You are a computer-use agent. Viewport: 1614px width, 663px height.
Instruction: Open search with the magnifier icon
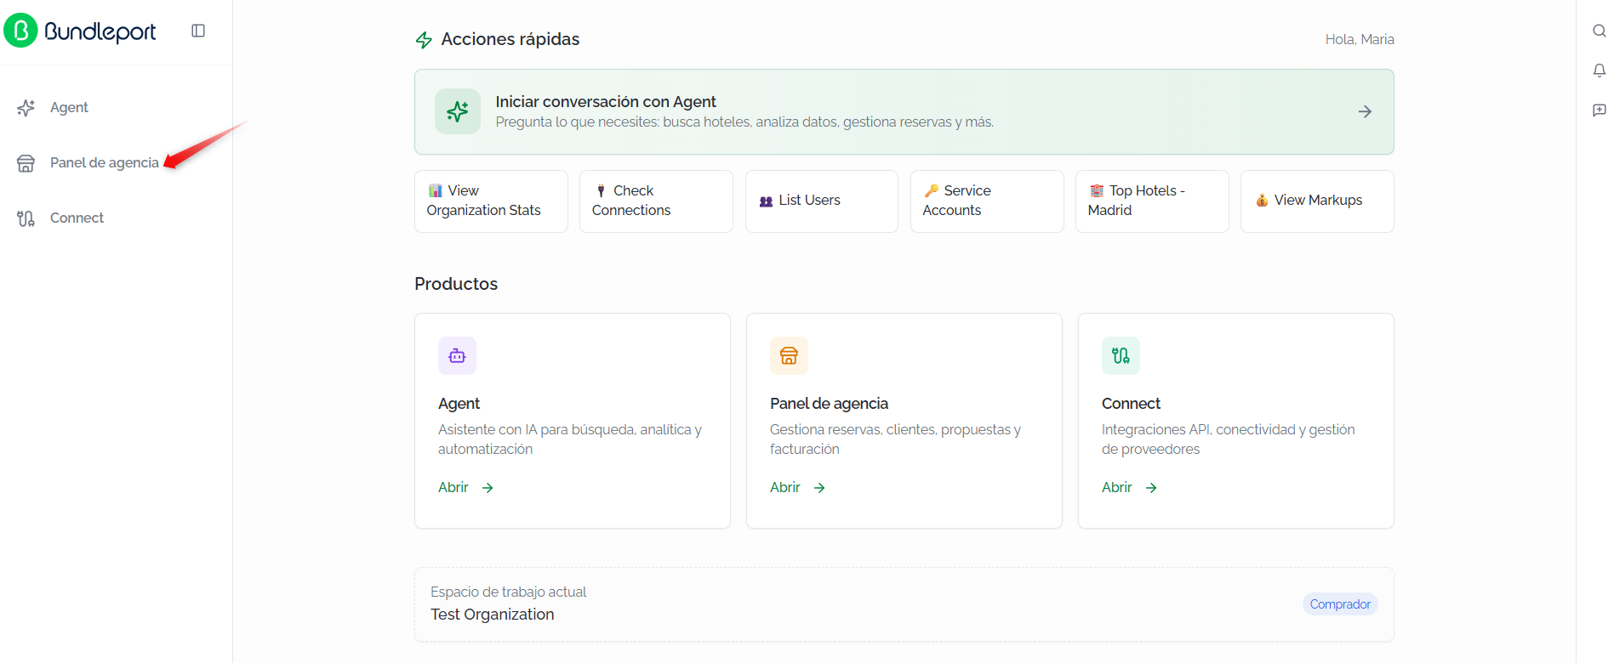[1600, 31]
